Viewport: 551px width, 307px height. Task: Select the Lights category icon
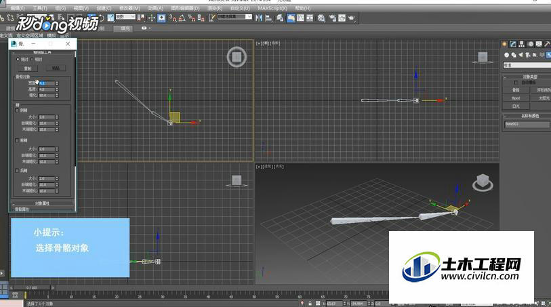(x=521, y=55)
